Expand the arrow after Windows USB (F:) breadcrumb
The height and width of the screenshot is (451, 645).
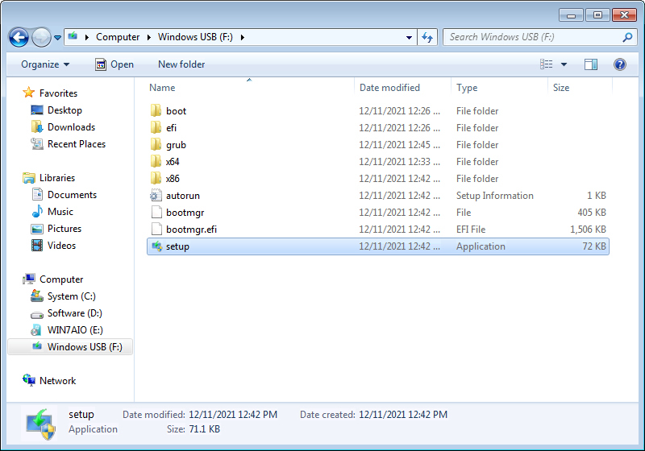(x=243, y=37)
